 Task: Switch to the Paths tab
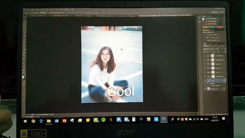(216, 44)
